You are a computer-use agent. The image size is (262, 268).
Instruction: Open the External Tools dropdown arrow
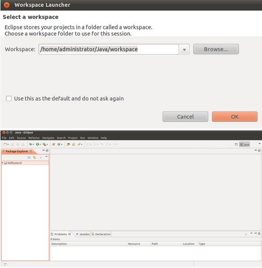[x=47, y=145]
